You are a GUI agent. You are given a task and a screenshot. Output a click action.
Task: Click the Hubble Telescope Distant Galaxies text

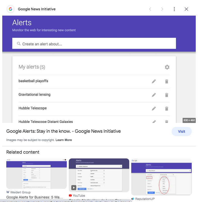coord(46,121)
